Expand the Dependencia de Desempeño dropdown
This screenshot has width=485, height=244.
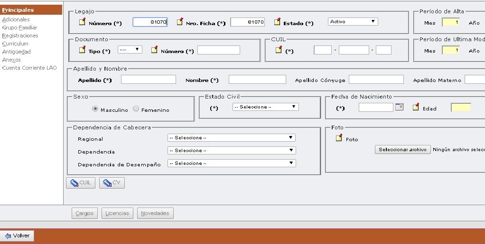[x=231, y=163]
